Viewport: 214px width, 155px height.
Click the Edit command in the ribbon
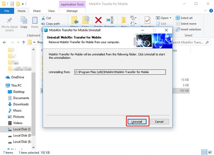click(x=161, y=24)
